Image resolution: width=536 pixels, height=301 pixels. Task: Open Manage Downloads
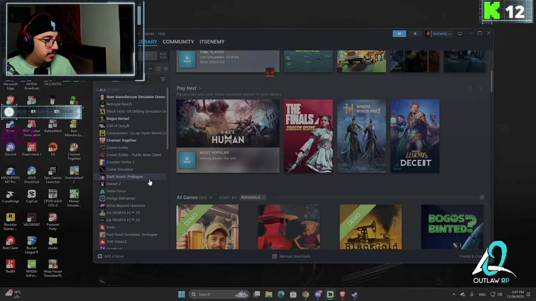(x=291, y=256)
